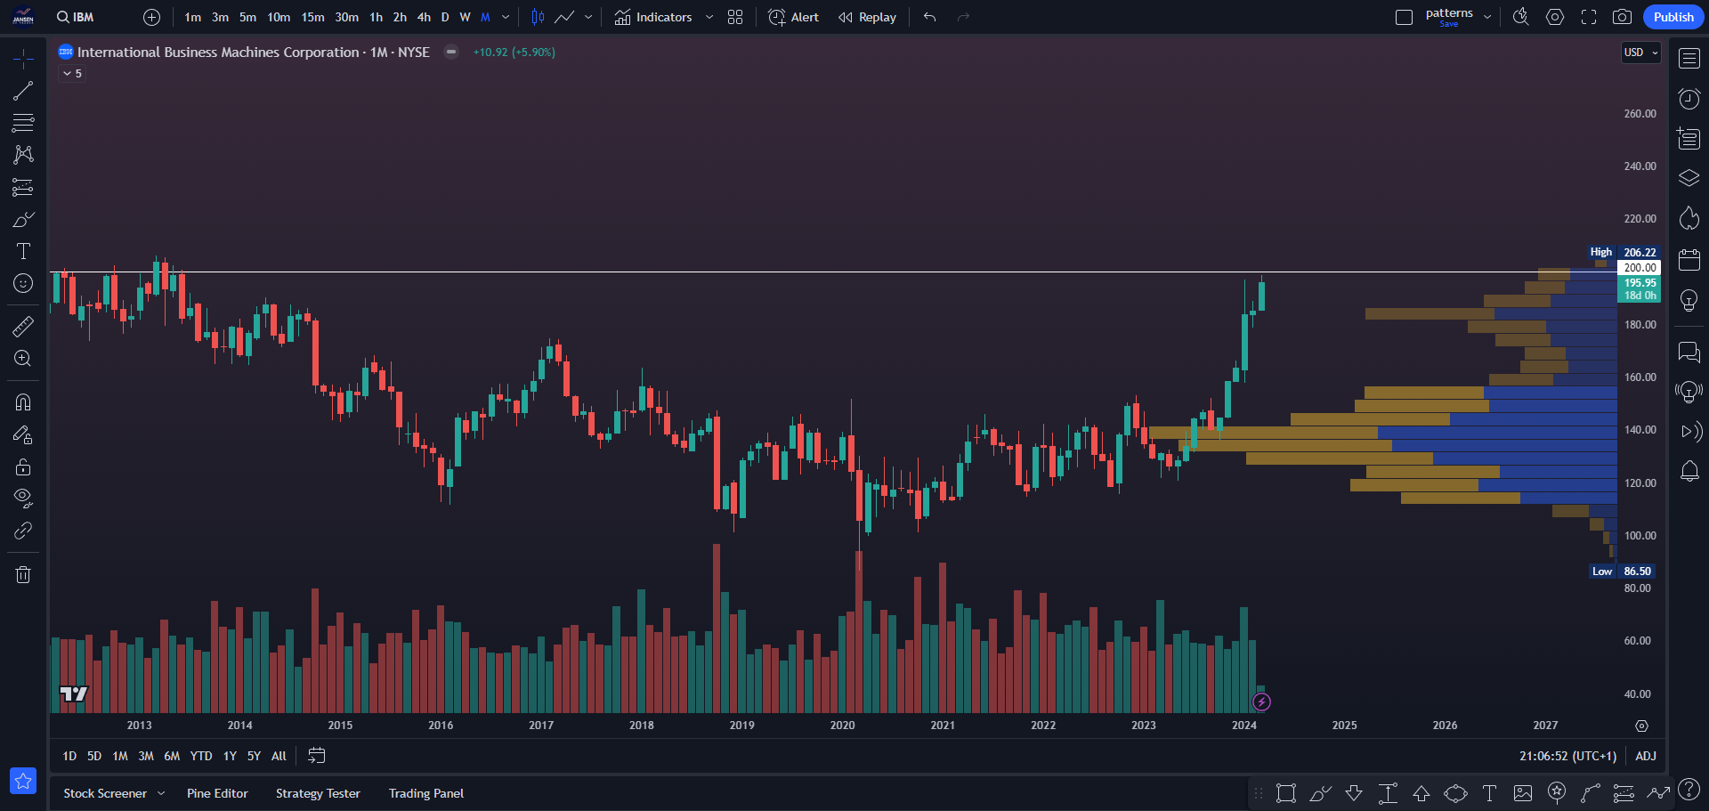This screenshot has height=811, width=1709.
Task: Open go to date calendar
Action: tap(316, 756)
